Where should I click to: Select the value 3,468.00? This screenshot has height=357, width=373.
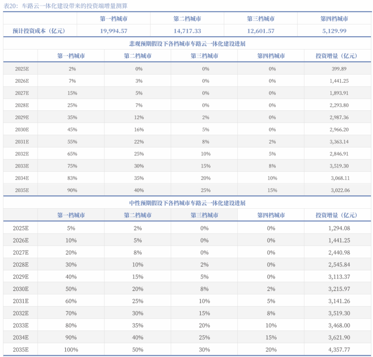click(339, 326)
